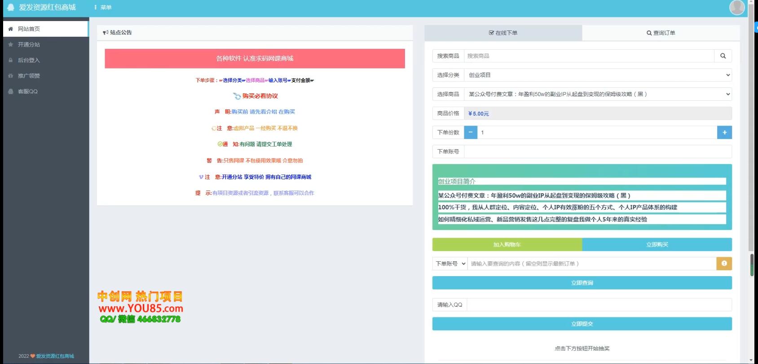Click the green 加入购物车 button
This screenshot has height=364, width=758.
507,245
